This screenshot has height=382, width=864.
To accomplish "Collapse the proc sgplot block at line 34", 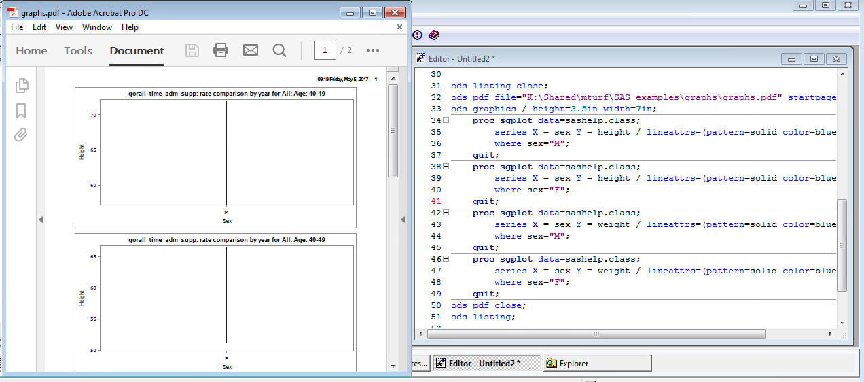I will click(x=446, y=120).
